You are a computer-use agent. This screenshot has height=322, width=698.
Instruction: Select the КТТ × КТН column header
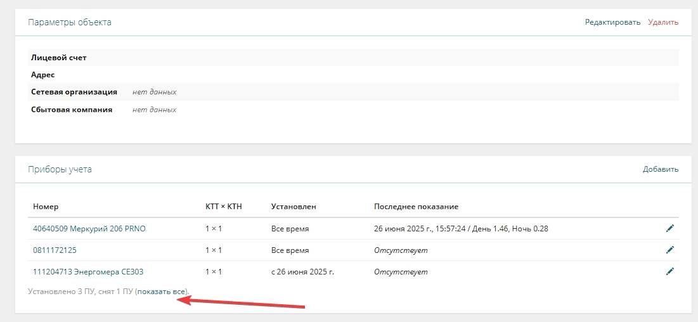click(x=223, y=207)
